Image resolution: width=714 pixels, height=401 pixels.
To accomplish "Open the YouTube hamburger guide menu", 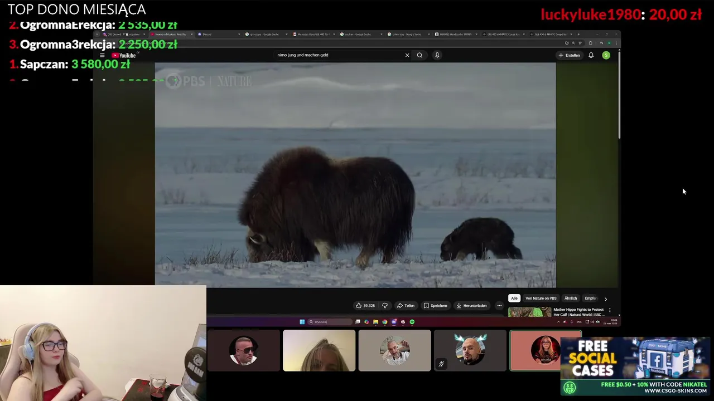I will pos(102,55).
